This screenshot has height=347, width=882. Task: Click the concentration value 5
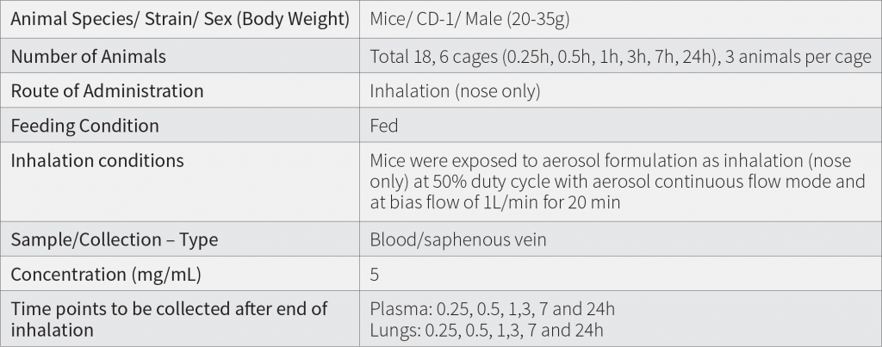[x=375, y=275]
